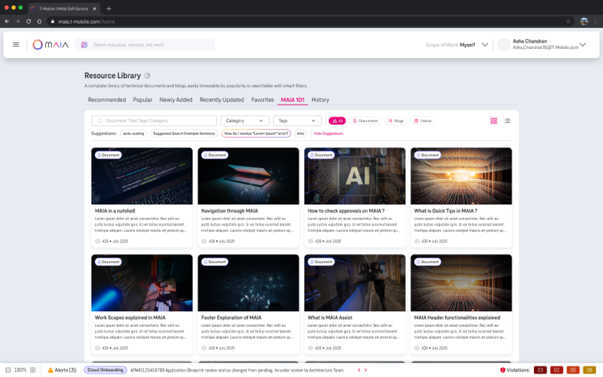Click the magnifier icon in document search
This screenshot has width=603, height=377.
coord(100,121)
